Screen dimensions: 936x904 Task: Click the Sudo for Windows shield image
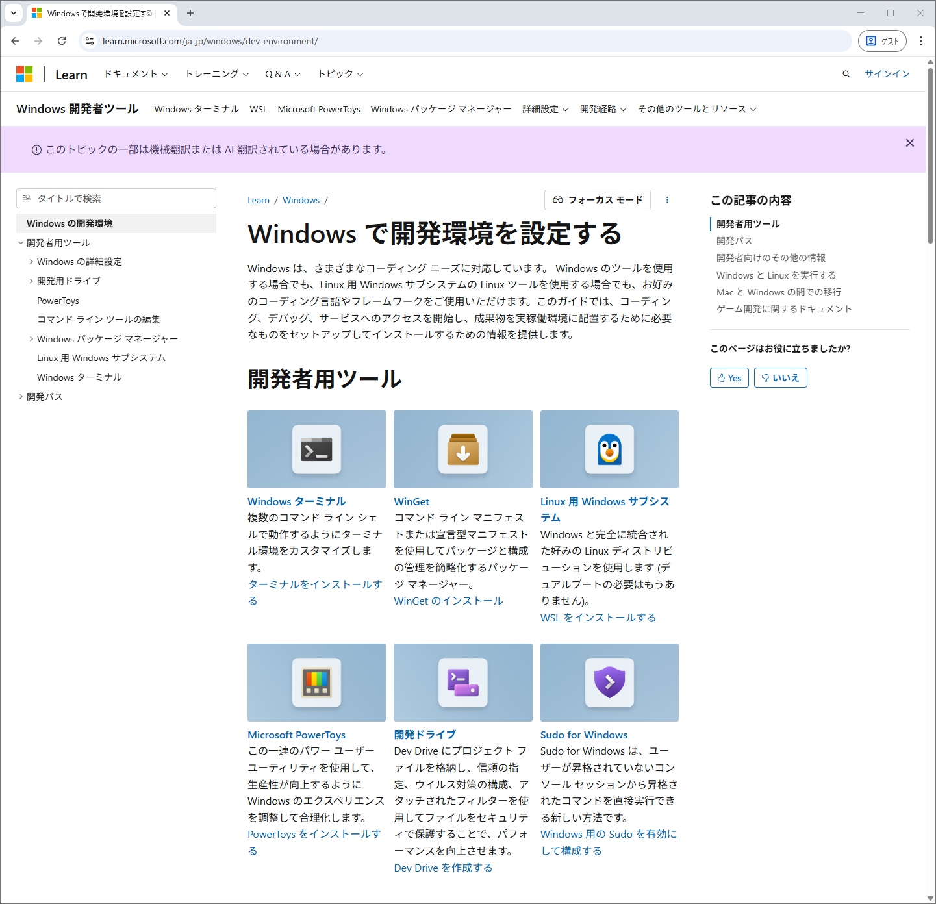point(609,683)
